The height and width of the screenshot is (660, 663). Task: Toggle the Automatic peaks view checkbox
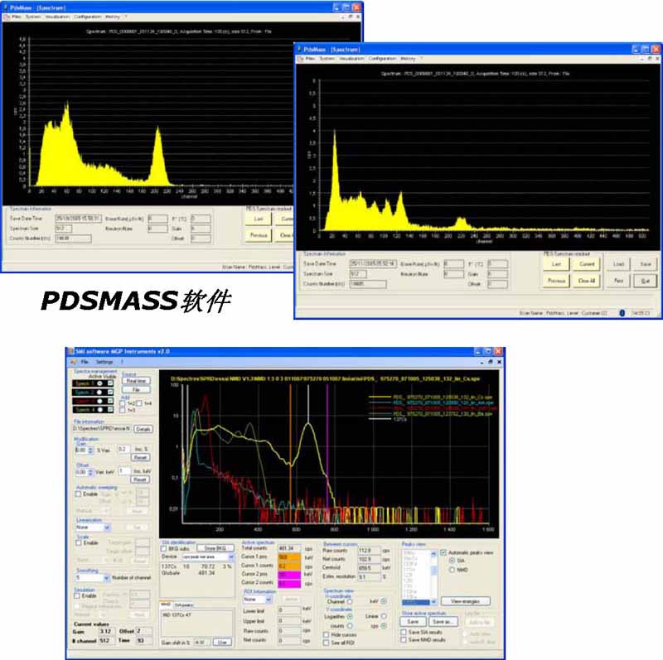441,552
